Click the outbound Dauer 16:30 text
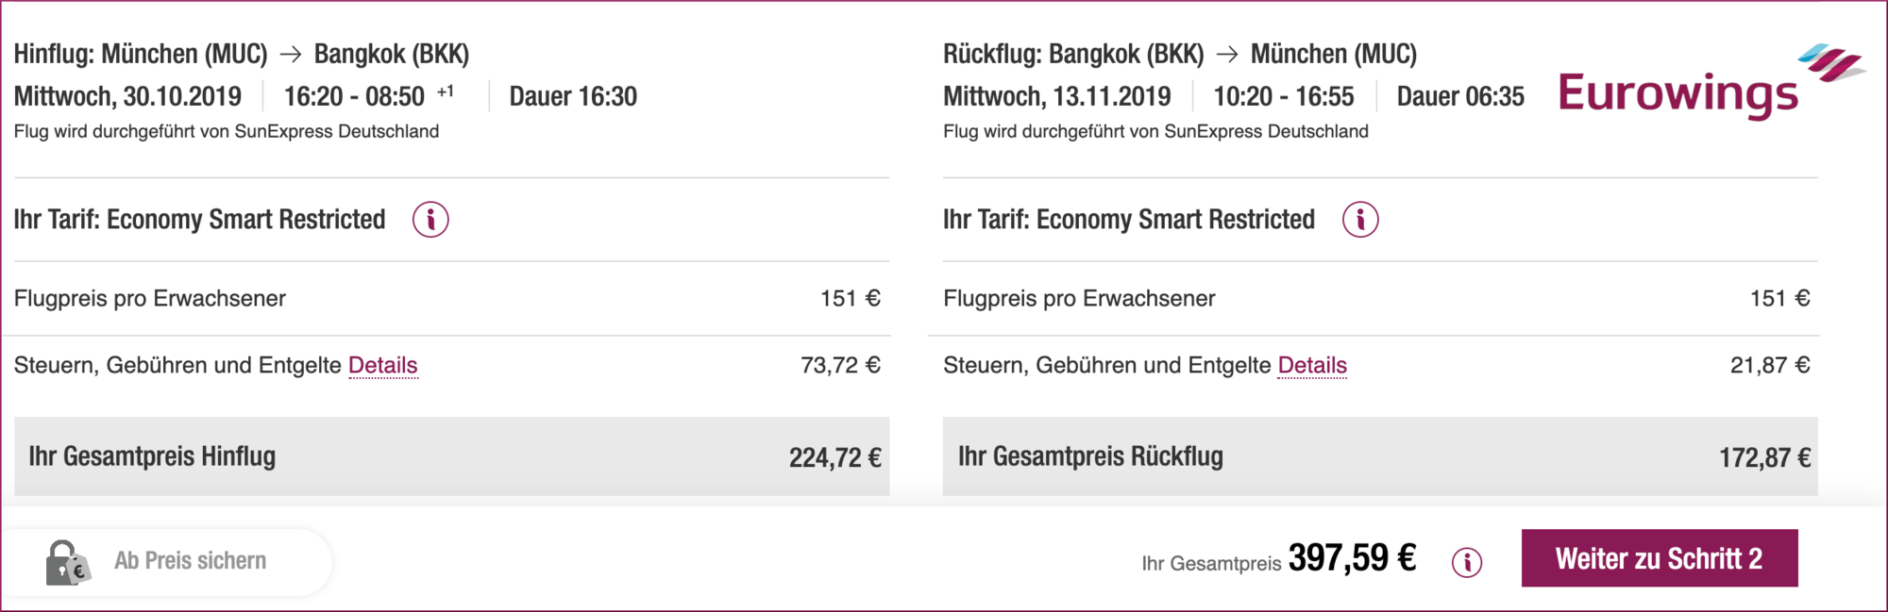This screenshot has width=1888, height=612. (573, 96)
